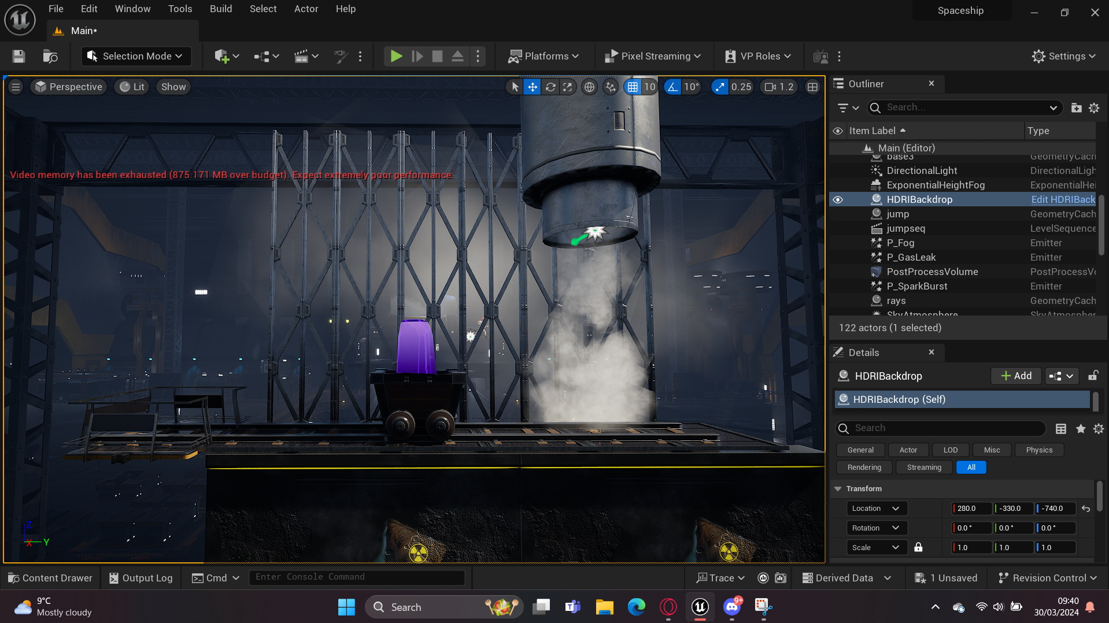
Task: Cycle the world/local coordinate system globe
Action: click(x=589, y=87)
